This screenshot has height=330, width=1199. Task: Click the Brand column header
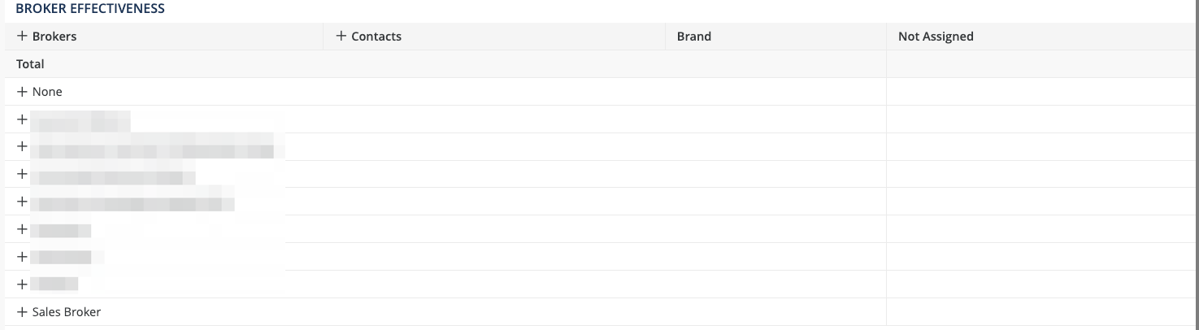click(694, 37)
